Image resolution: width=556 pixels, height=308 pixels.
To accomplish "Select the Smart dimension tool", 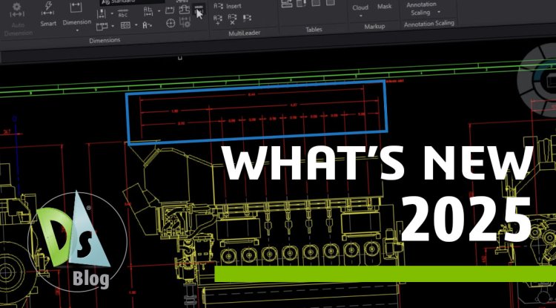I will (48, 14).
